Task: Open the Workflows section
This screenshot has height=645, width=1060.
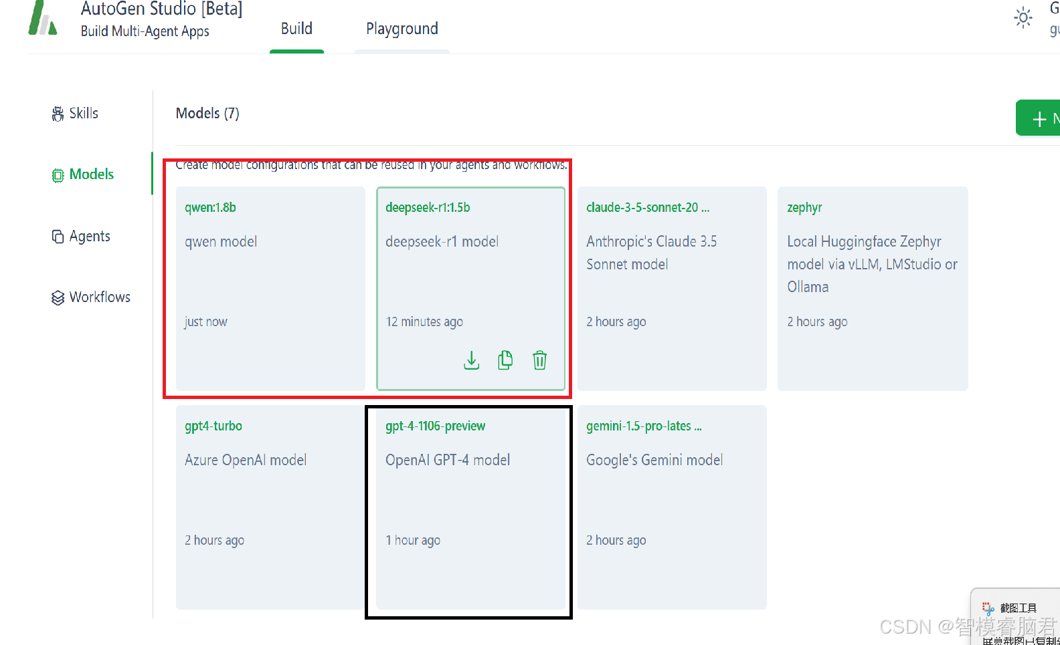Action: click(x=100, y=297)
